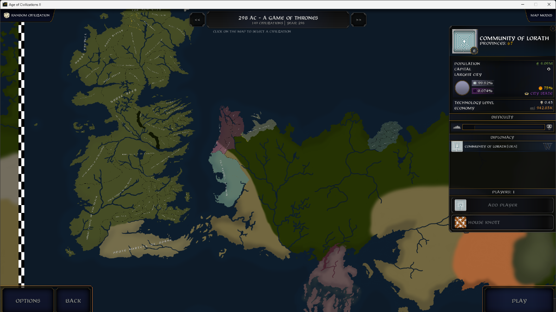Image resolution: width=556 pixels, height=312 pixels.
Task: Click the House Knott flag icon
Action: pyautogui.click(x=460, y=223)
